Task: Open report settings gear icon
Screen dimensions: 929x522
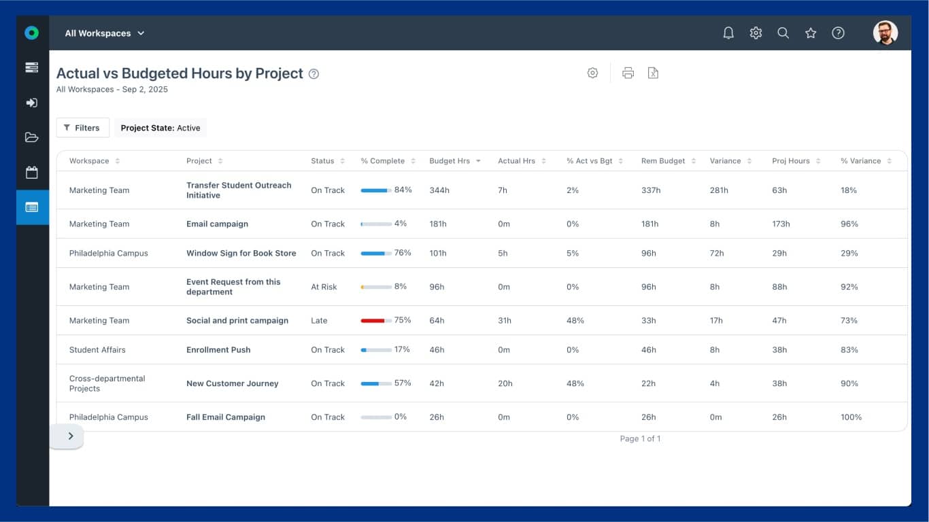Action: pos(592,73)
